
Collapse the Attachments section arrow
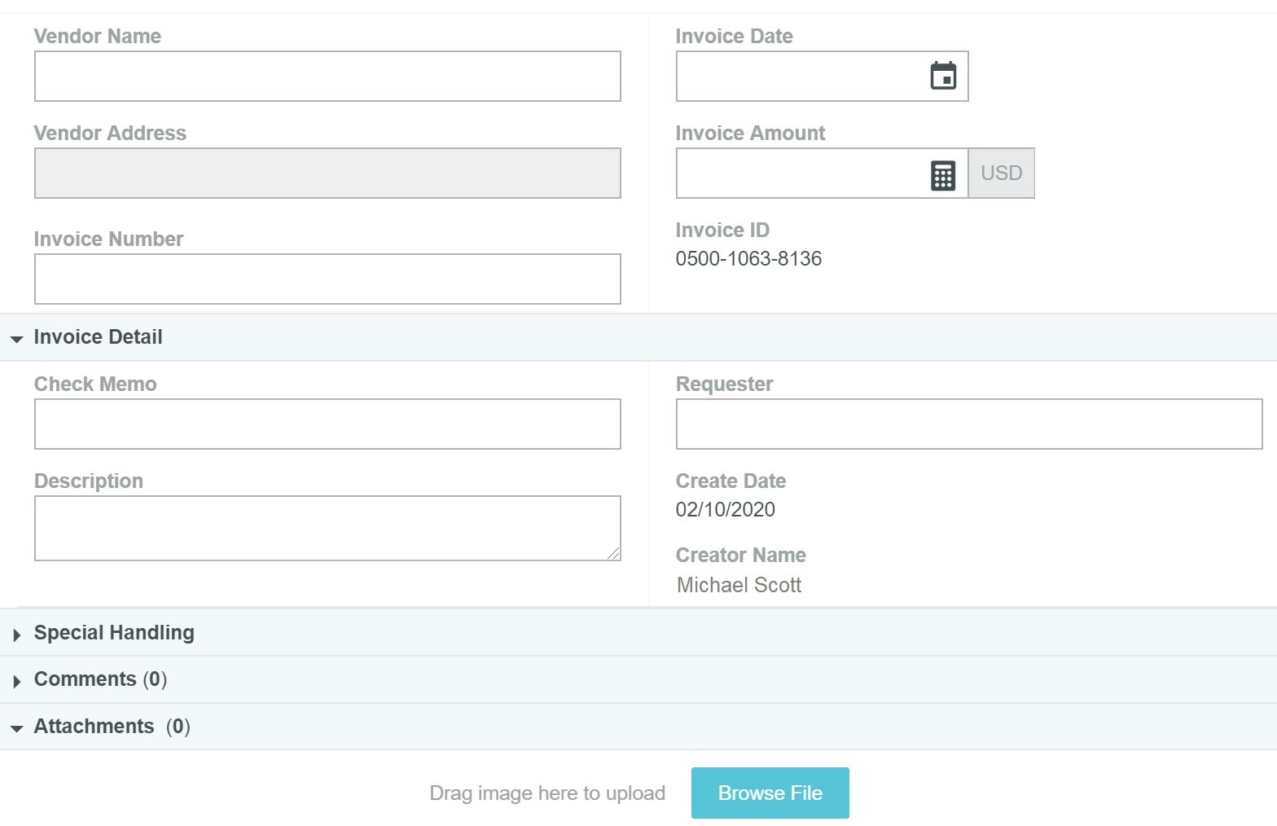16,728
